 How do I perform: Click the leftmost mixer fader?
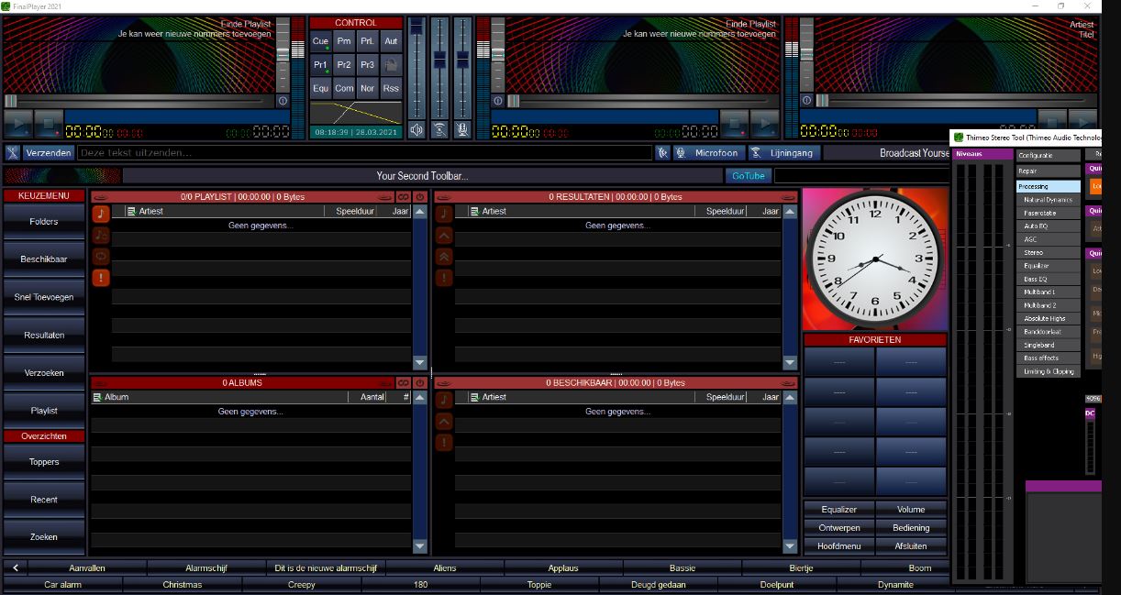(x=416, y=66)
